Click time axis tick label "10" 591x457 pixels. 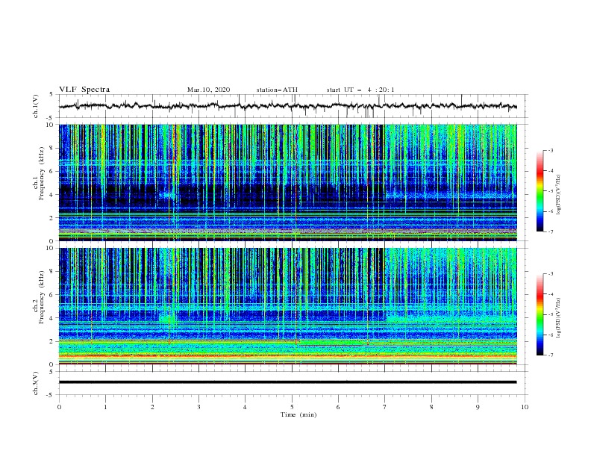tap(525, 407)
